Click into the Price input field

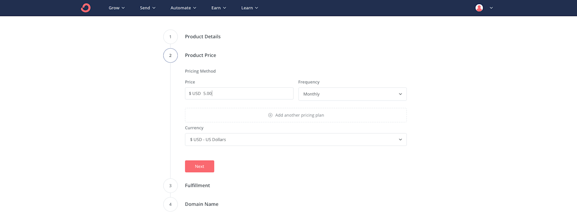coord(239,93)
